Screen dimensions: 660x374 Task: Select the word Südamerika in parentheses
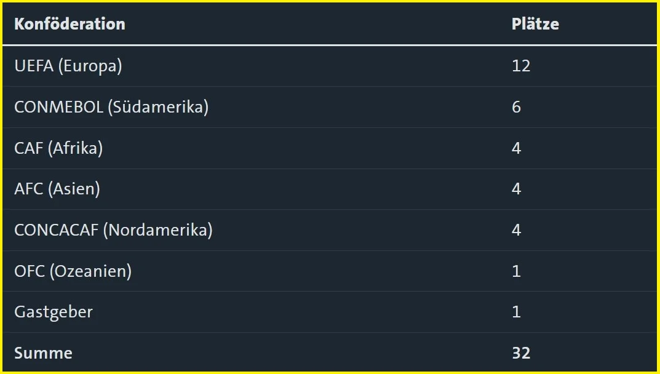157,107
